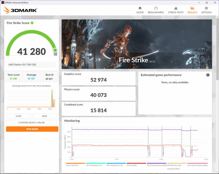Toggle CPU Clock Frequency legend swatch
Viewport: 219px width, 174px height.
pos(156,163)
